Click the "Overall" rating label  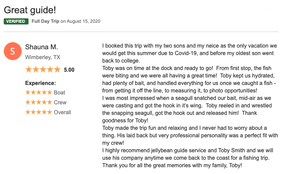pyautogui.click(x=63, y=112)
